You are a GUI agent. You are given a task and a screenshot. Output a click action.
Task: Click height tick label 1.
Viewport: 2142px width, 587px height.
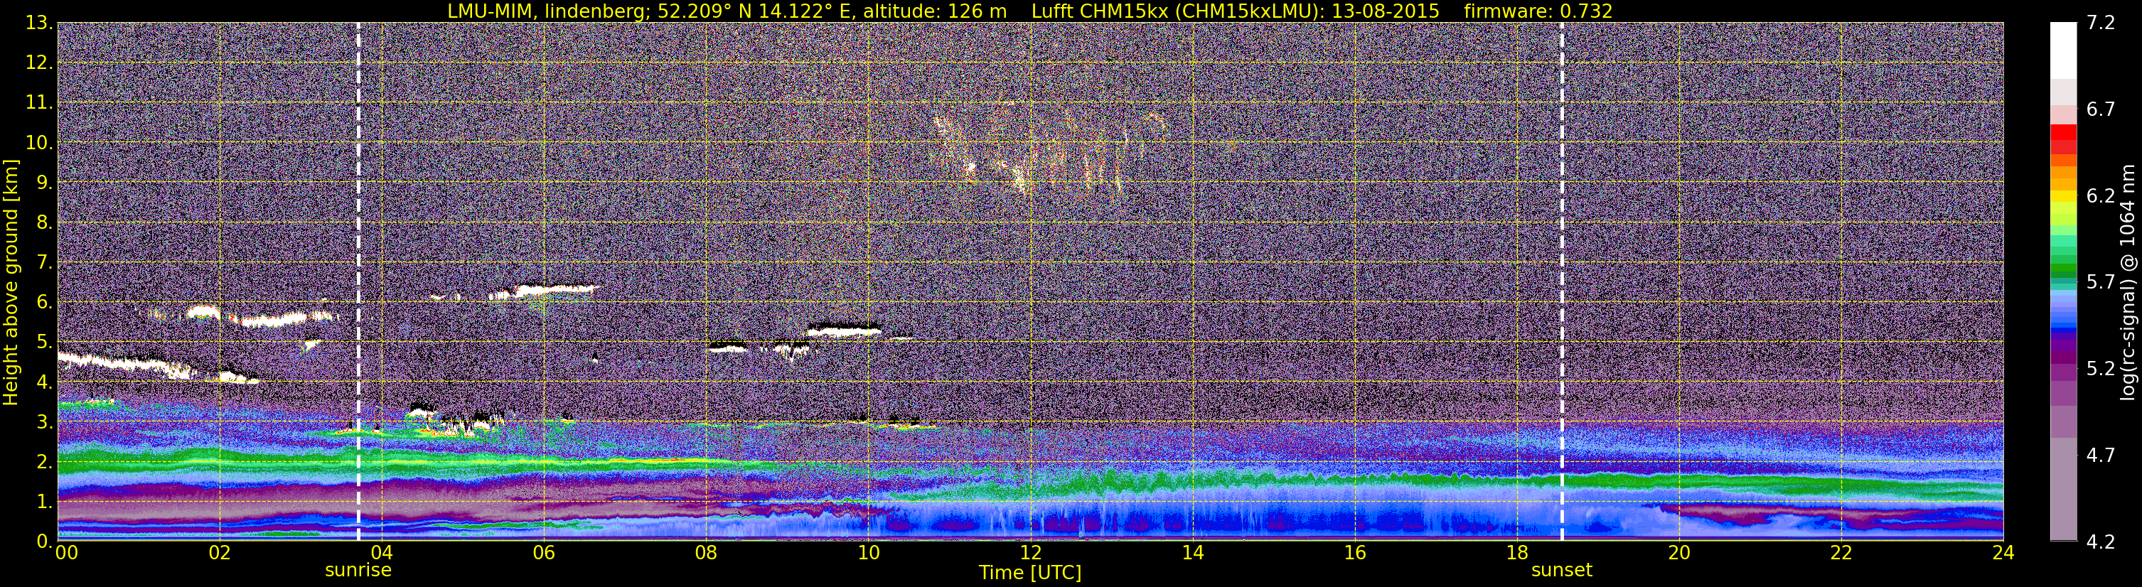43,502
